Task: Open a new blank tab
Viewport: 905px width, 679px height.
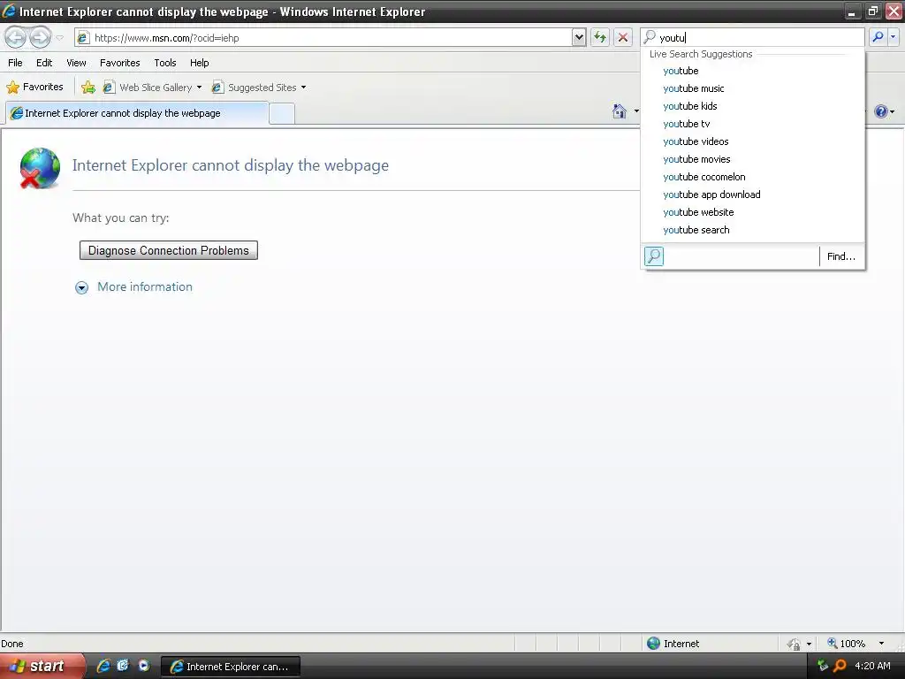Action: [282, 114]
